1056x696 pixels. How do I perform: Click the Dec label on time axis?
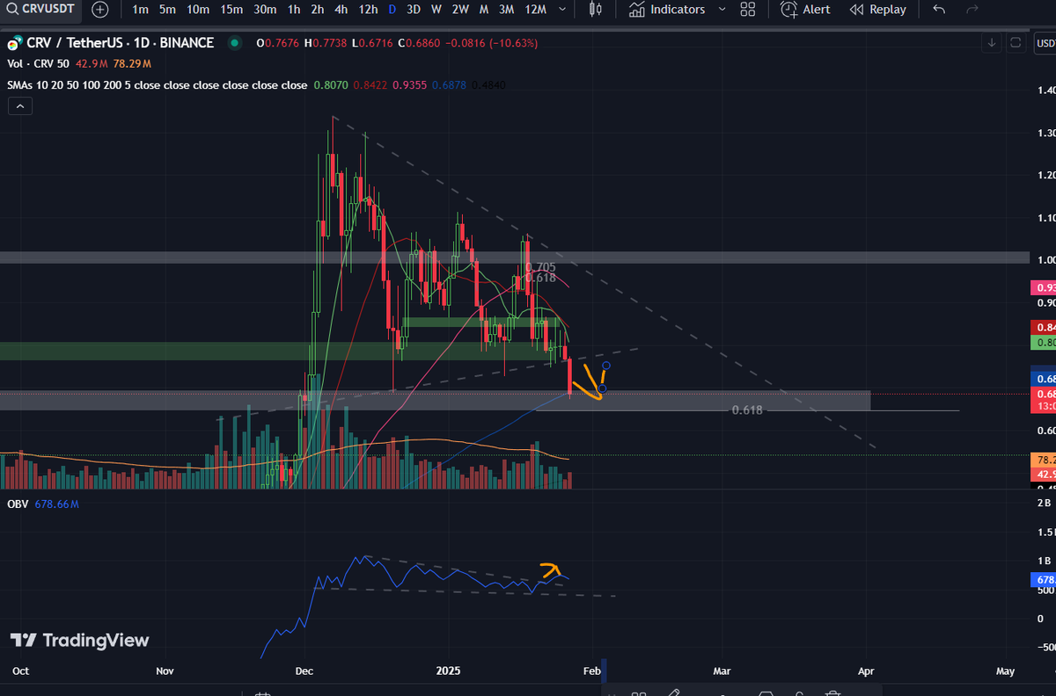click(304, 671)
